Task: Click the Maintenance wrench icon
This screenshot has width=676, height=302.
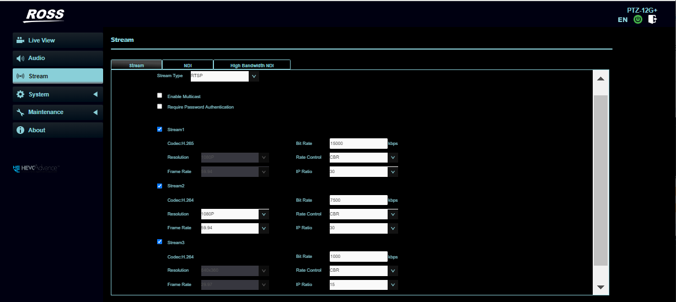Action: pos(20,112)
